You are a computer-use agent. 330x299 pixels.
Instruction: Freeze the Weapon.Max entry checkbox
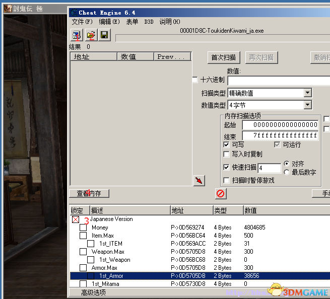(x=83, y=252)
